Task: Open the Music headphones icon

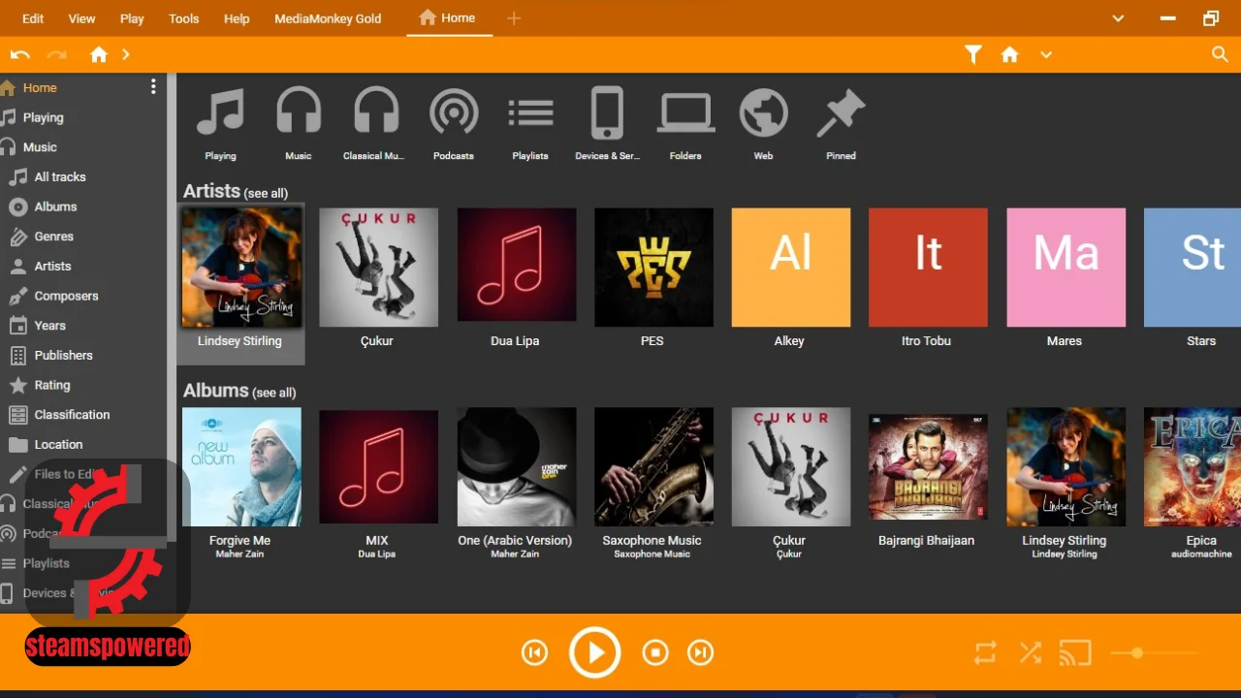Action: pos(299,112)
